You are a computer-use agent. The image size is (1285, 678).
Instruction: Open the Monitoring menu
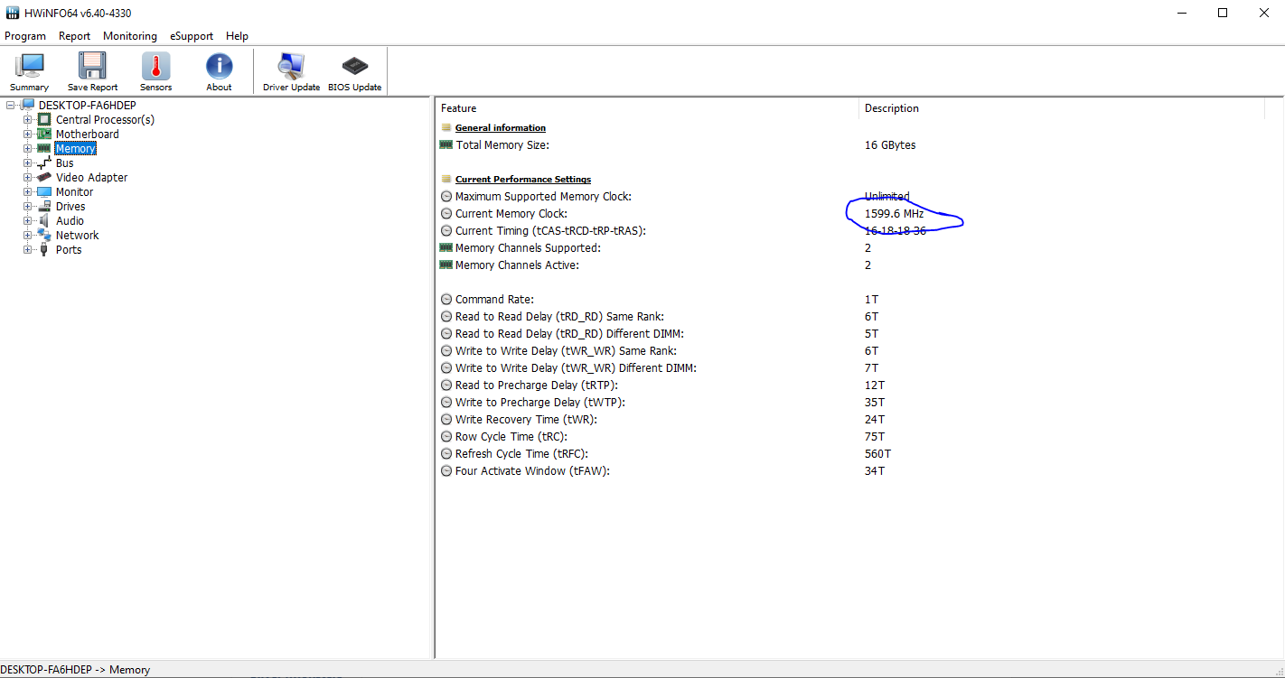[x=130, y=36]
